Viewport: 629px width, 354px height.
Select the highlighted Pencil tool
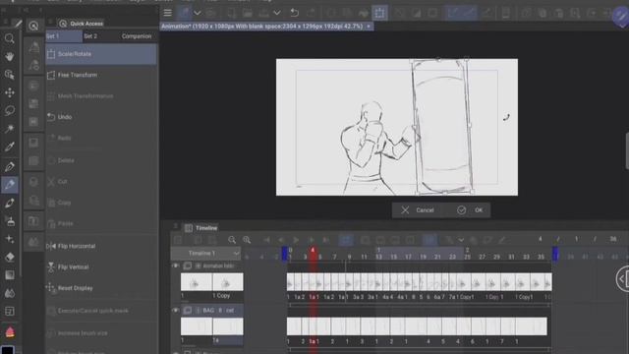point(9,185)
